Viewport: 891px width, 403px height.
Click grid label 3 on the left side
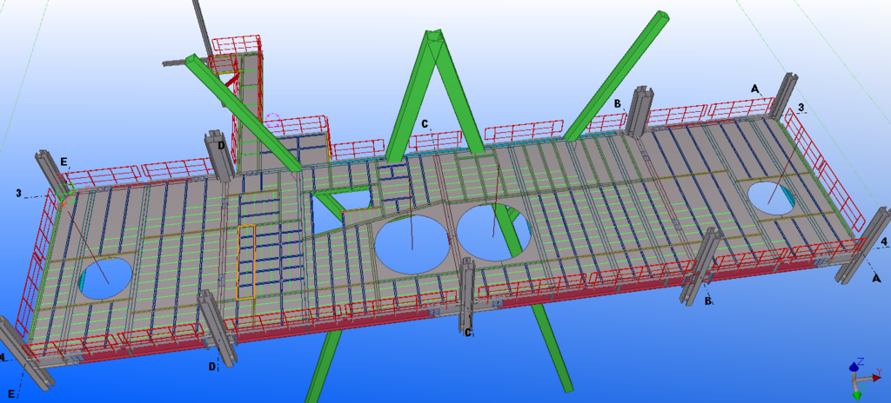pyautogui.click(x=19, y=192)
